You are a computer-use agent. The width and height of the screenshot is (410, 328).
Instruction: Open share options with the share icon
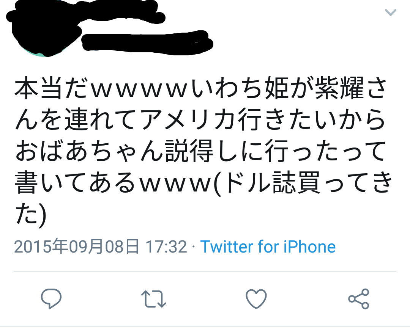pos(359,299)
